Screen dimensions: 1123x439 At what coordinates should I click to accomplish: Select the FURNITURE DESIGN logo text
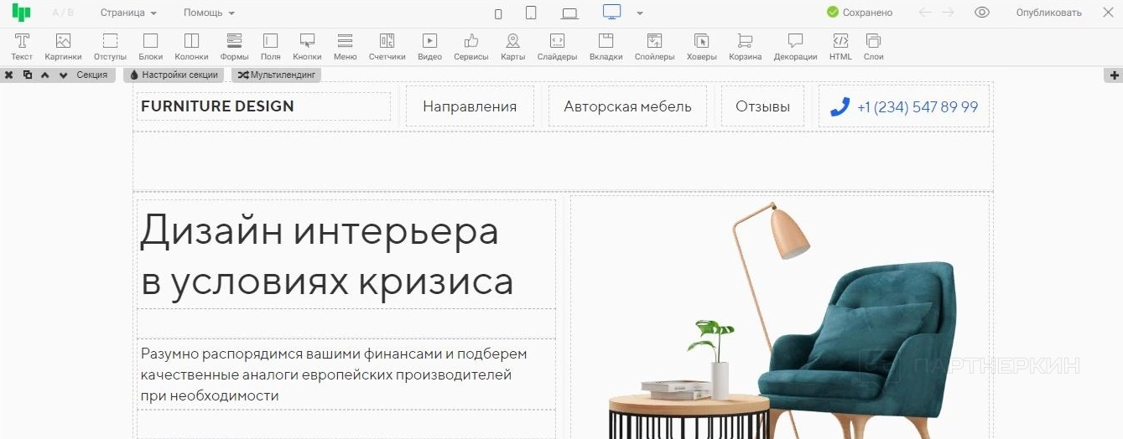[x=217, y=106]
